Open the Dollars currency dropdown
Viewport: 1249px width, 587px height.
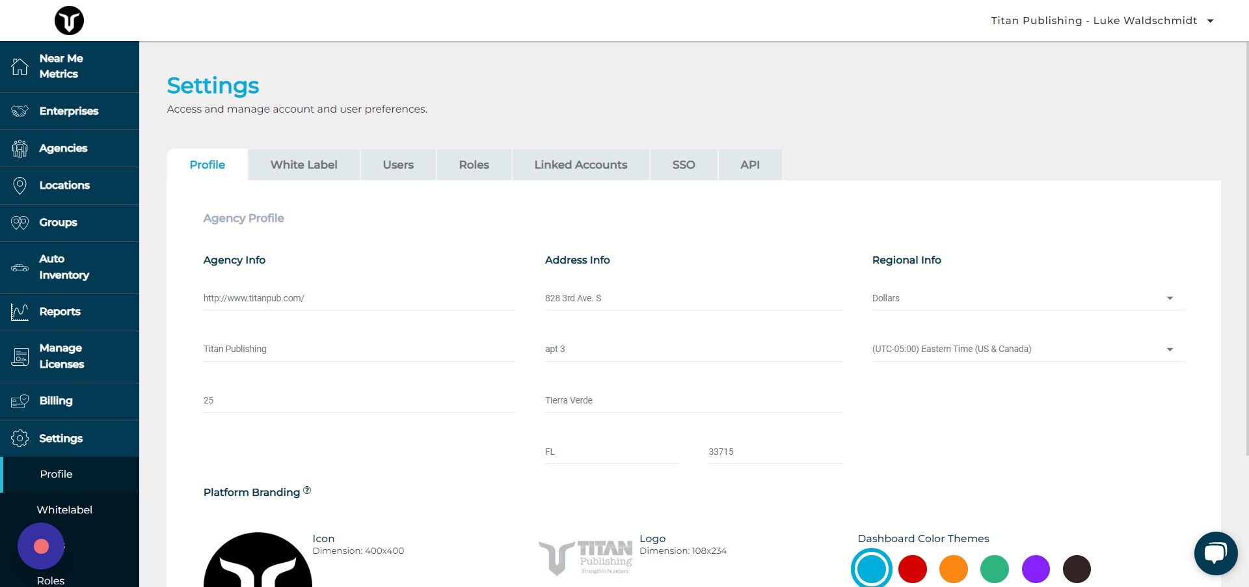click(1170, 298)
